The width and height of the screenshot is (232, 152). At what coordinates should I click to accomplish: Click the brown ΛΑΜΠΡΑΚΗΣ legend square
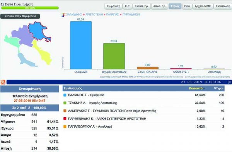pyautogui.click(x=65, y=111)
